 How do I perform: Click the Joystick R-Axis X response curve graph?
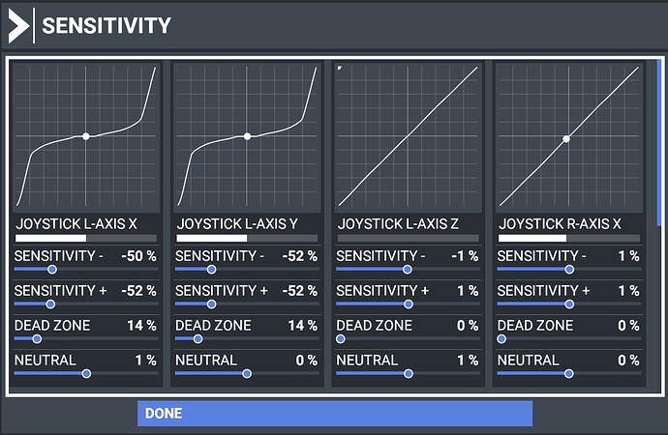568,136
